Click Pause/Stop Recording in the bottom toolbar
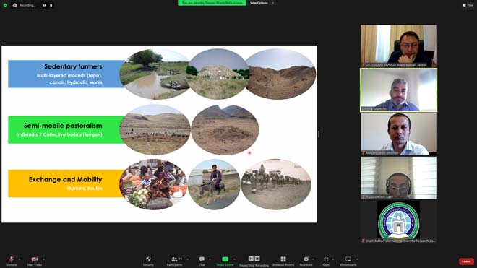This screenshot has width=477, height=268. tap(254, 261)
